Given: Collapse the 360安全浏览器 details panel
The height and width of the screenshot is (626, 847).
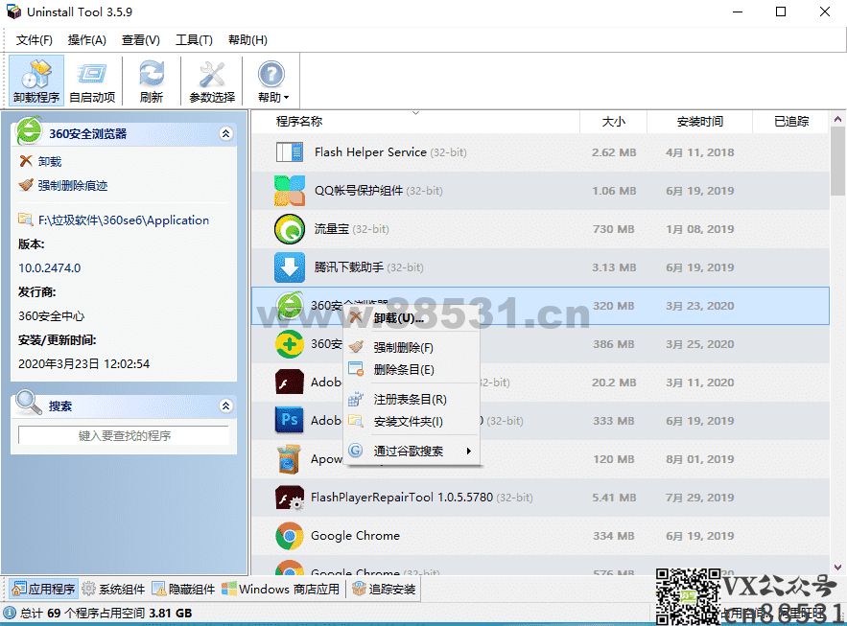Looking at the screenshot, I should click(226, 134).
